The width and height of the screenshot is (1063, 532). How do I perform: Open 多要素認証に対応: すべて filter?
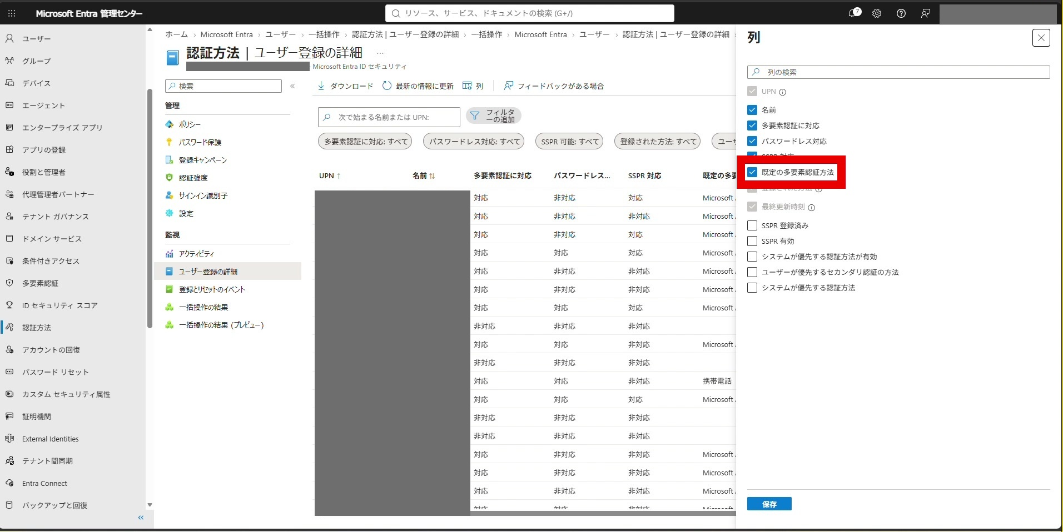click(x=366, y=142)
